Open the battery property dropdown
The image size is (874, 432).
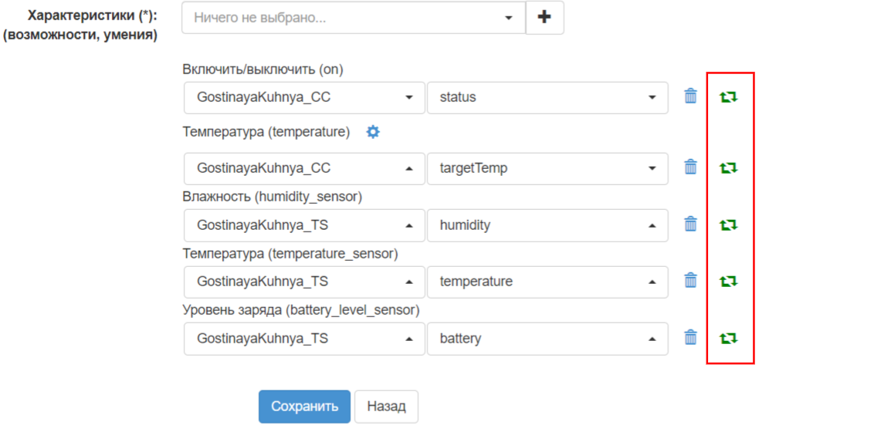tap(547, 339)
